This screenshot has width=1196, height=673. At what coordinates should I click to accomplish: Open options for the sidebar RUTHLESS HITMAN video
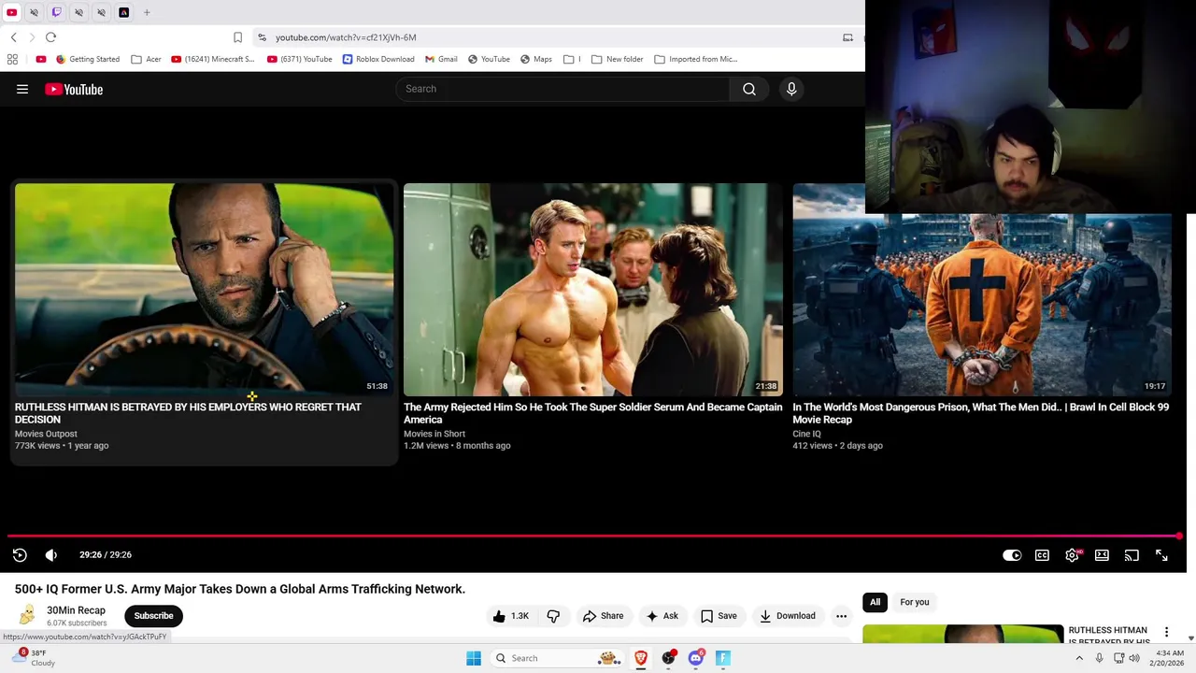pyautogui.click(x=1166, y=632)
